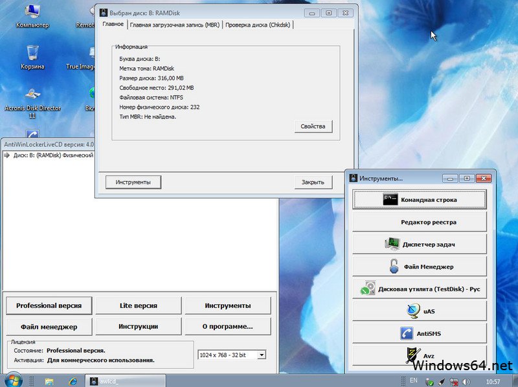This screenshot has height=387, width=518.
Task: Select the Professional версия button
Action: [x=49, y=305]
